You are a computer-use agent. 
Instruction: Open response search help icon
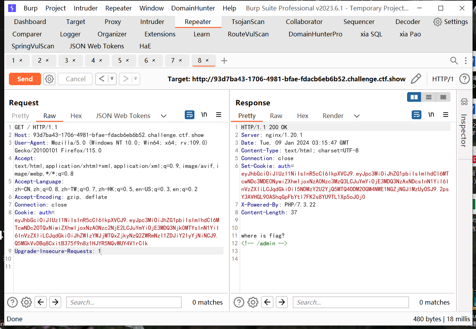pyautogui.click(x=239, y=302)
